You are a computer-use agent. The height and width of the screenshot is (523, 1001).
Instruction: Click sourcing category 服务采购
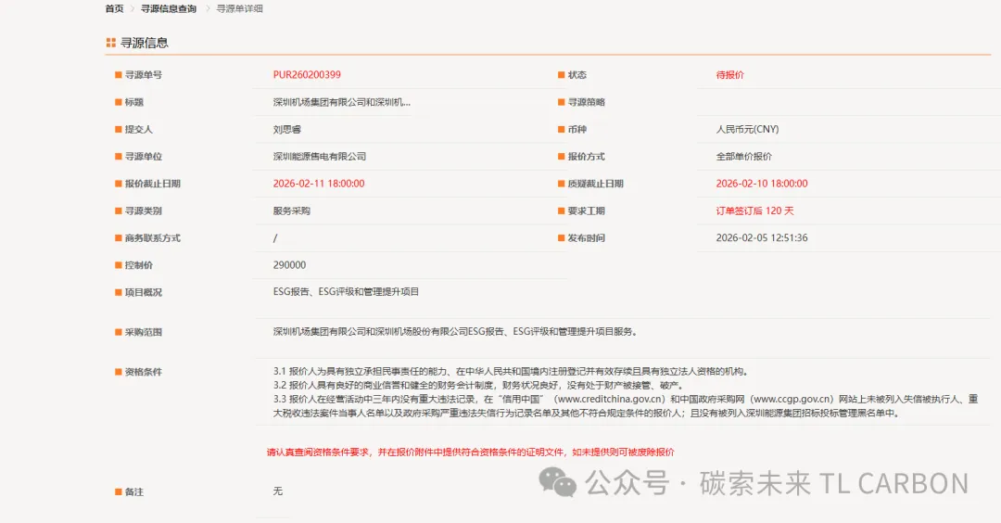pos(292,210)
